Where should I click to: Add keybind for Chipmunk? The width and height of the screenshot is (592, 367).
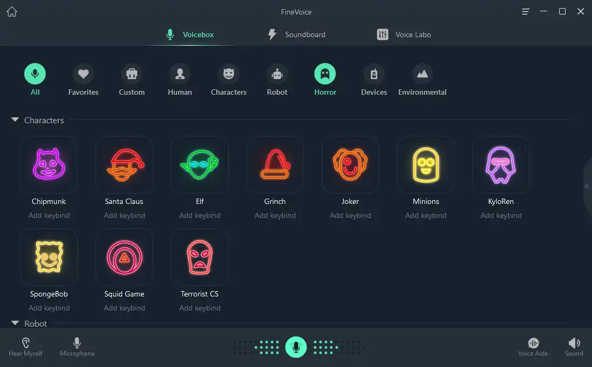click(49, 215)
